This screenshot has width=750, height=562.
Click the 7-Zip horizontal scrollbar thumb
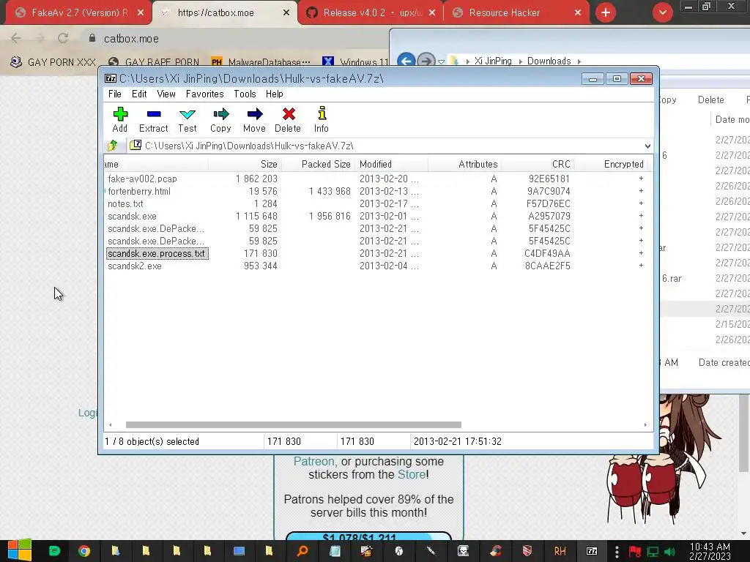(293, 424)
